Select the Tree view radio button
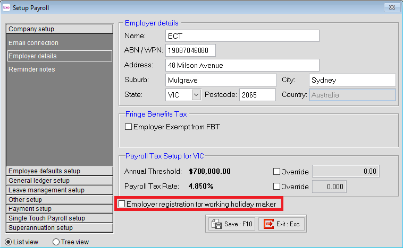This screenshot has width=403, height=248. coord(56,242)
